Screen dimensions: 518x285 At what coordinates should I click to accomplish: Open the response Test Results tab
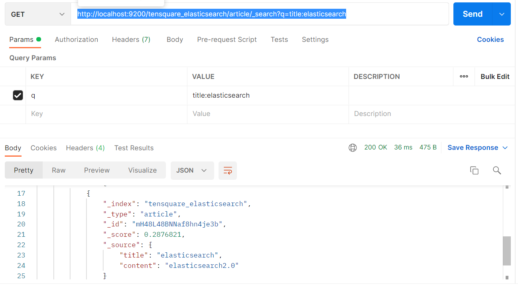134,148
